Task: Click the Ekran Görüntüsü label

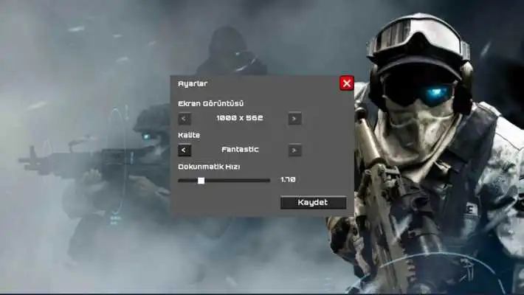Action: click(210, 103)
